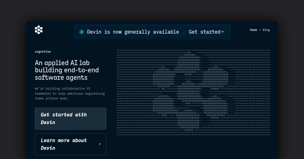304x159 pixels.
Task: Open Learn more about Devin
Action: point(64,144)
